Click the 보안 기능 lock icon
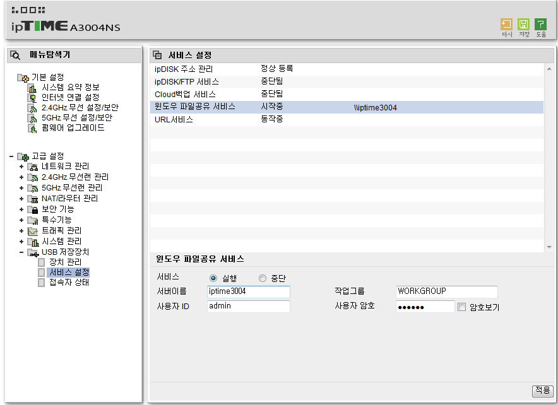Screen dimensions: 558x405 click(33, 209)
